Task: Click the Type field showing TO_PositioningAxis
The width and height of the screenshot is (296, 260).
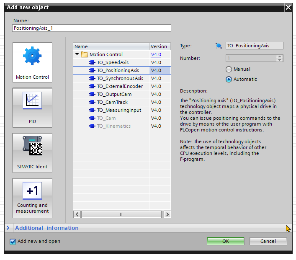Action: pos(254,46)
